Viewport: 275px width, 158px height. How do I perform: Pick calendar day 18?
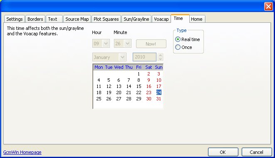pos(99,92)
